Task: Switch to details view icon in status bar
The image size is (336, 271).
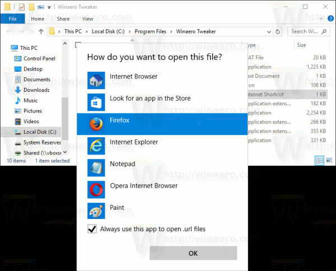Action: 319,161
